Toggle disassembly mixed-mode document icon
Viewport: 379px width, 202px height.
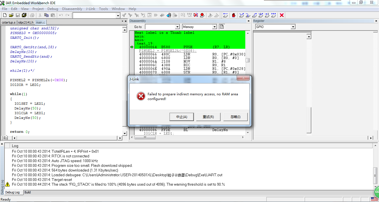[221, 27]
